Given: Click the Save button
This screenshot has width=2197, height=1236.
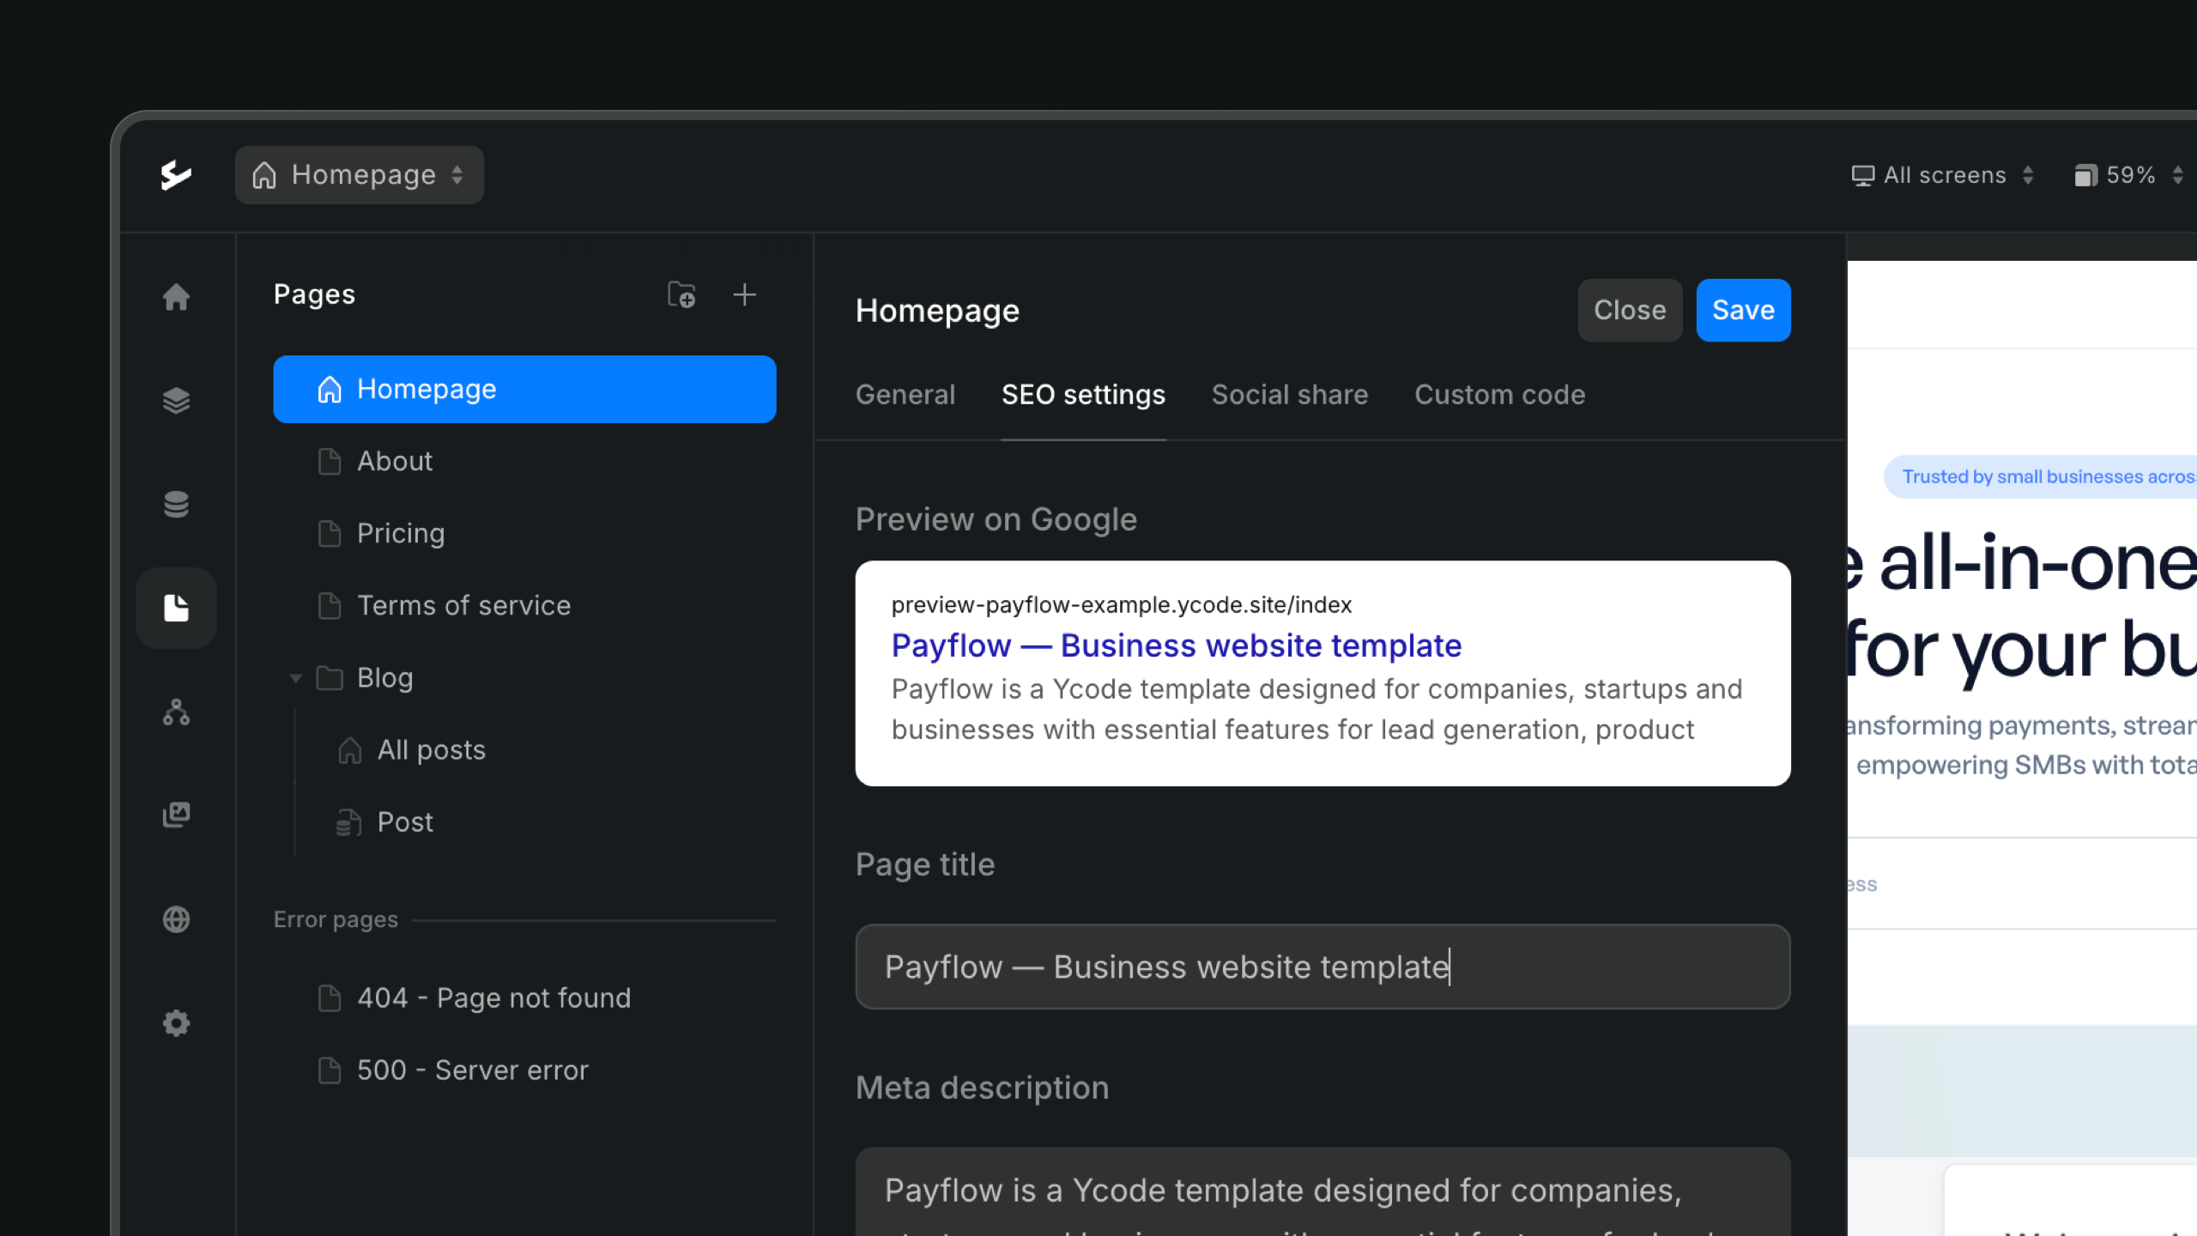Looking at the screenshot, I should (x=1743, y=310).
